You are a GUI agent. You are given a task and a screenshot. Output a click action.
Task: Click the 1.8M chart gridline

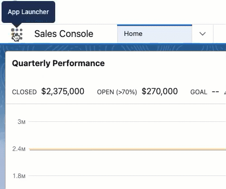(x=127, y=176)
